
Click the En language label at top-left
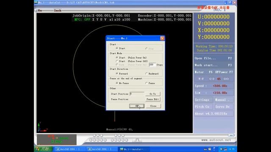(x=40, y=11)
